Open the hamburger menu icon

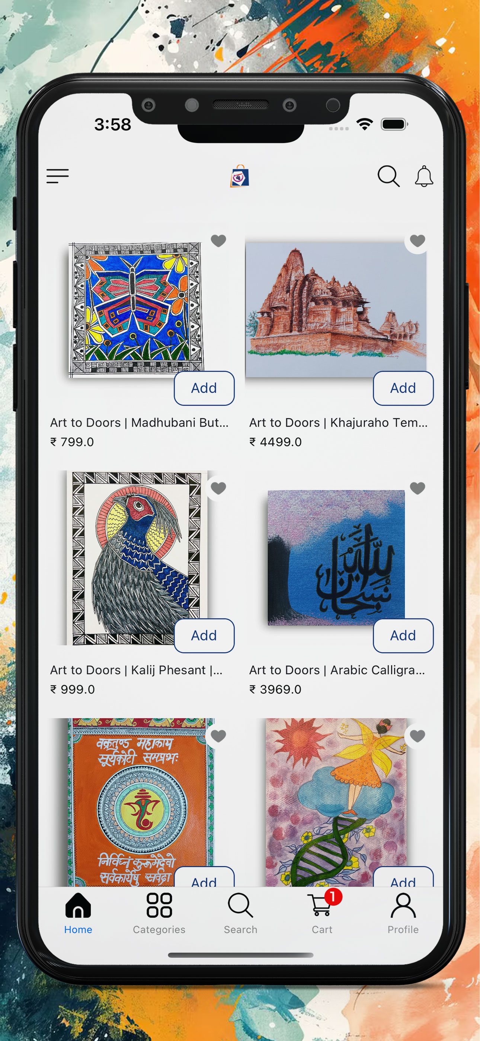pos(58,176)
